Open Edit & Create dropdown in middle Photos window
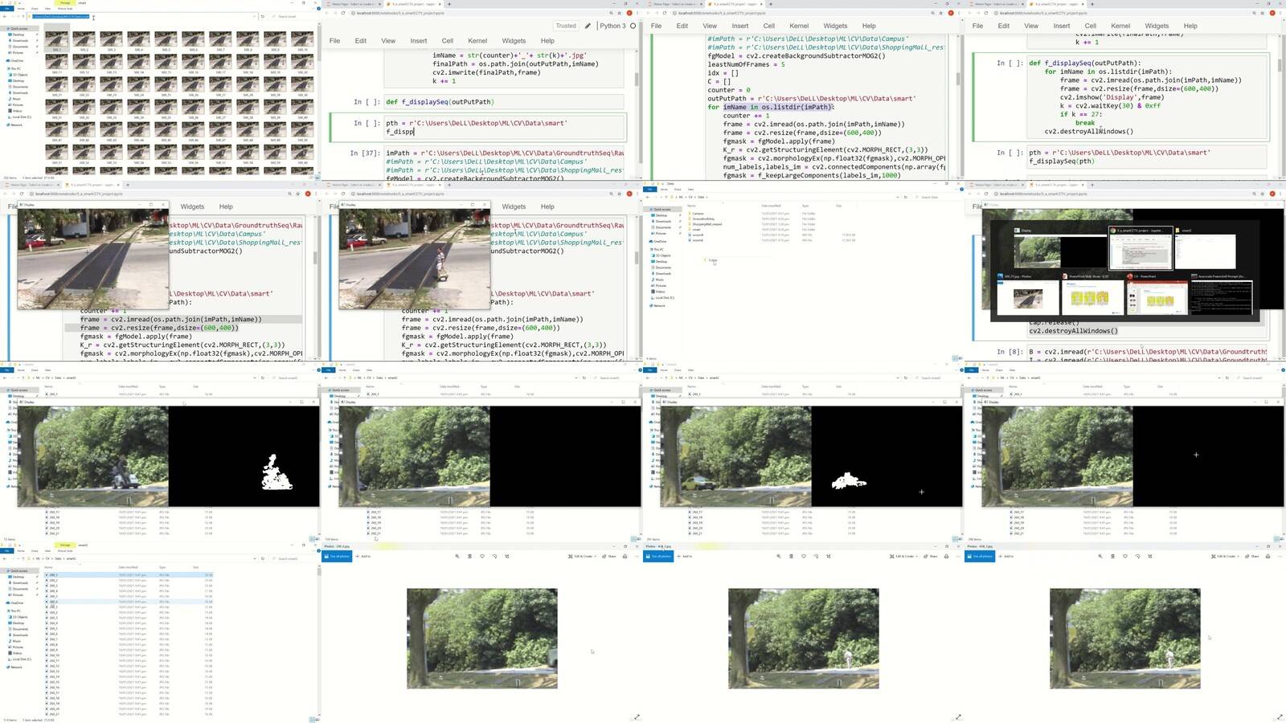Image resolution: width=1286 pixels, height=723 pixels. click(x=903, y=556)
